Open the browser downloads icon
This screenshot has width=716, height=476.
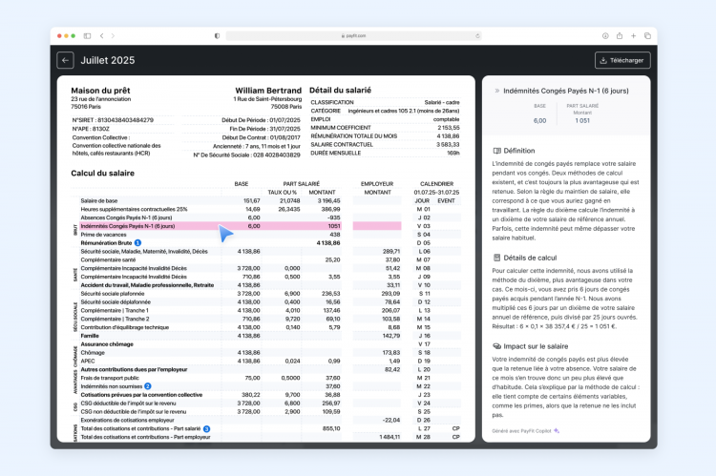[x=605, y=35]
